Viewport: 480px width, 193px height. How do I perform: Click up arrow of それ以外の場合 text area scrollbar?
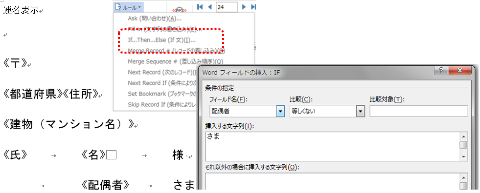click(x=464, y=177)
